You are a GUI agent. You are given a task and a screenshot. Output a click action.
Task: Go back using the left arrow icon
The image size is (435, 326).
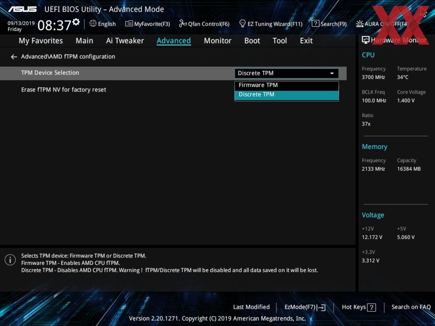[14, 57]
